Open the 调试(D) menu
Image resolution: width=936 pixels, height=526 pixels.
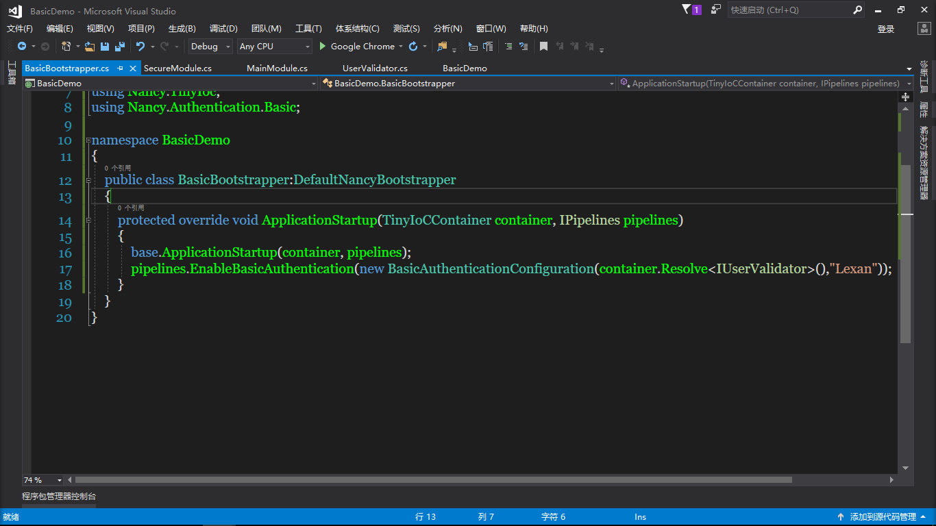tap(223, 29)
